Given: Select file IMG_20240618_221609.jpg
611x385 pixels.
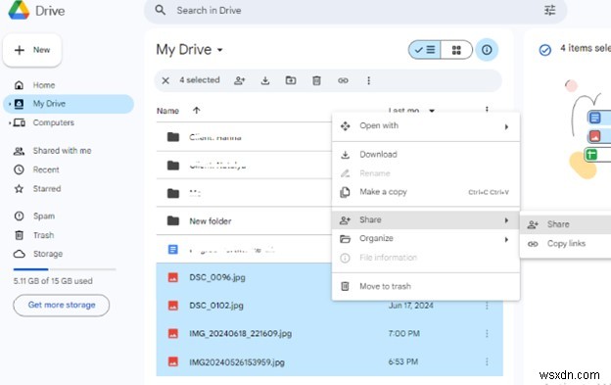Looking at the screenshot, I should coord(329,333).
